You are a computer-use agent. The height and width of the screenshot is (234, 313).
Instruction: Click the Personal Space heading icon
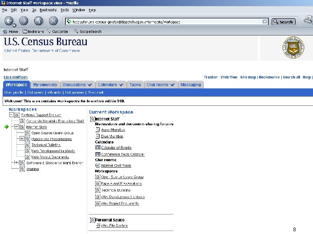coord(92,220)
